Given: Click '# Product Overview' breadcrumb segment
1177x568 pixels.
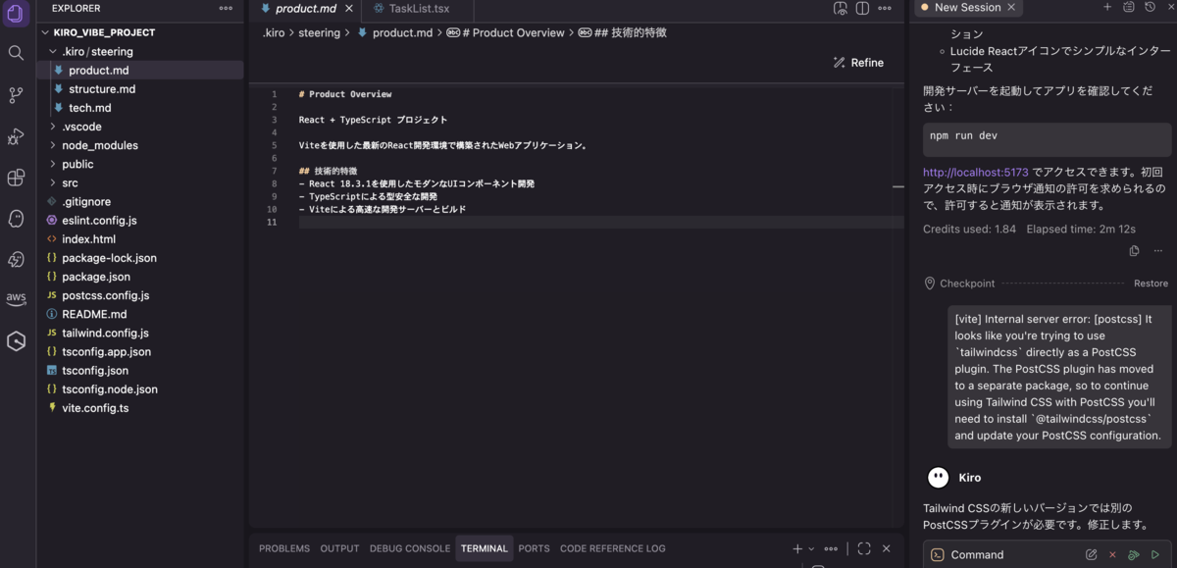Looking at the screenshot, I should pyautogui.click(x=511, y=32).
